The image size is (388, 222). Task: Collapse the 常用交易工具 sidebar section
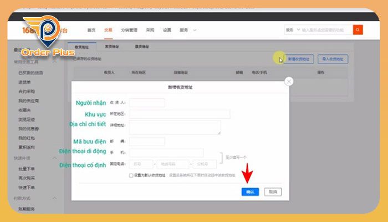coord(55,62)
